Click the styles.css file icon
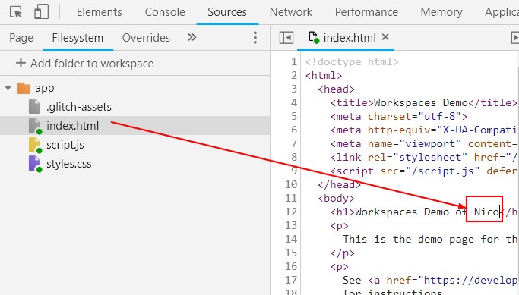Screen dimensions: 519x295 [35, 164]
